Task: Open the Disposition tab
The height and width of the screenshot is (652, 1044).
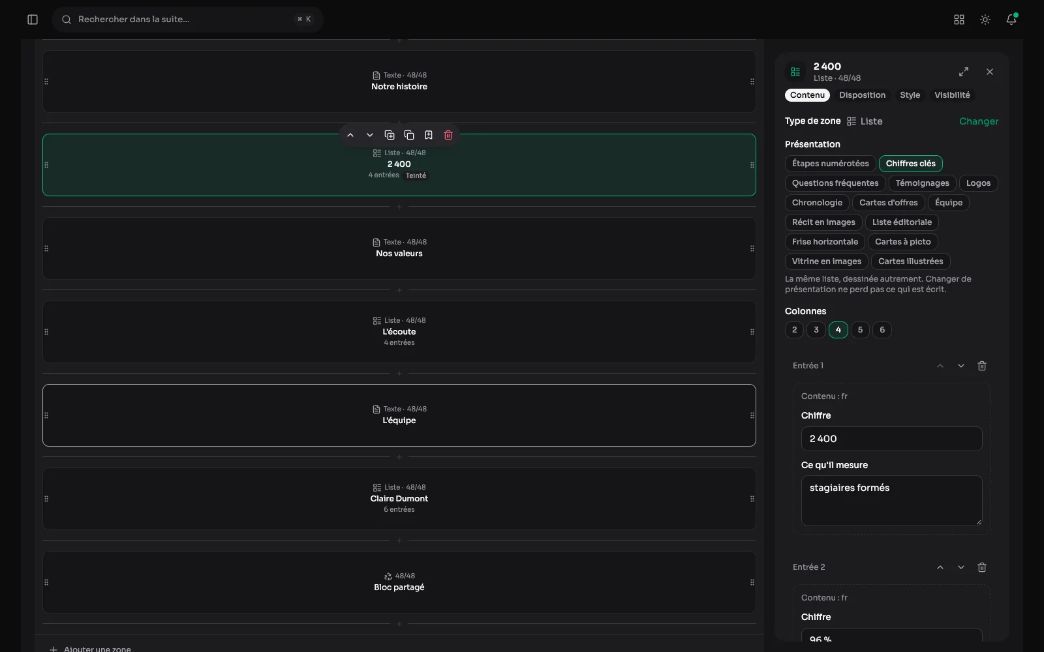Action: tap(862, 95)
